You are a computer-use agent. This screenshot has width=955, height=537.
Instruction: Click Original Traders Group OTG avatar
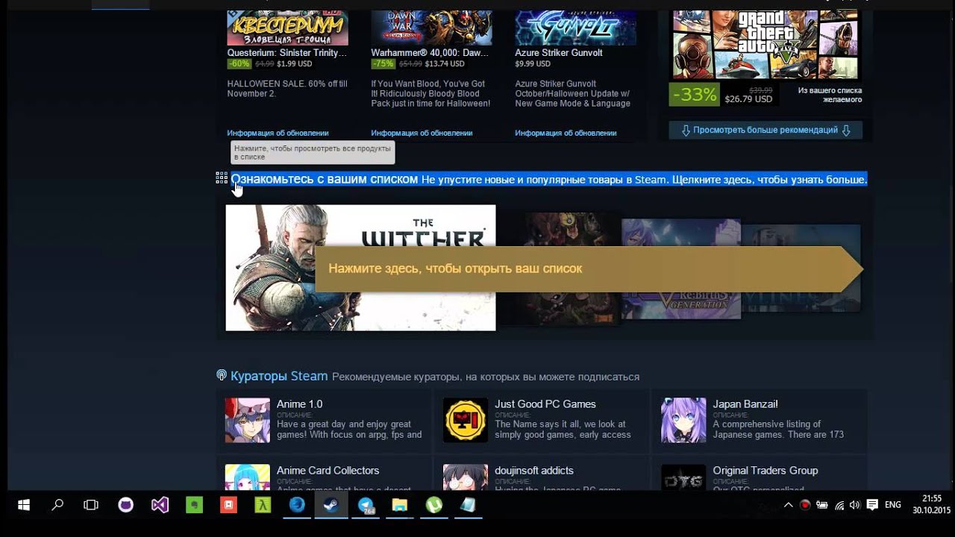683,477
